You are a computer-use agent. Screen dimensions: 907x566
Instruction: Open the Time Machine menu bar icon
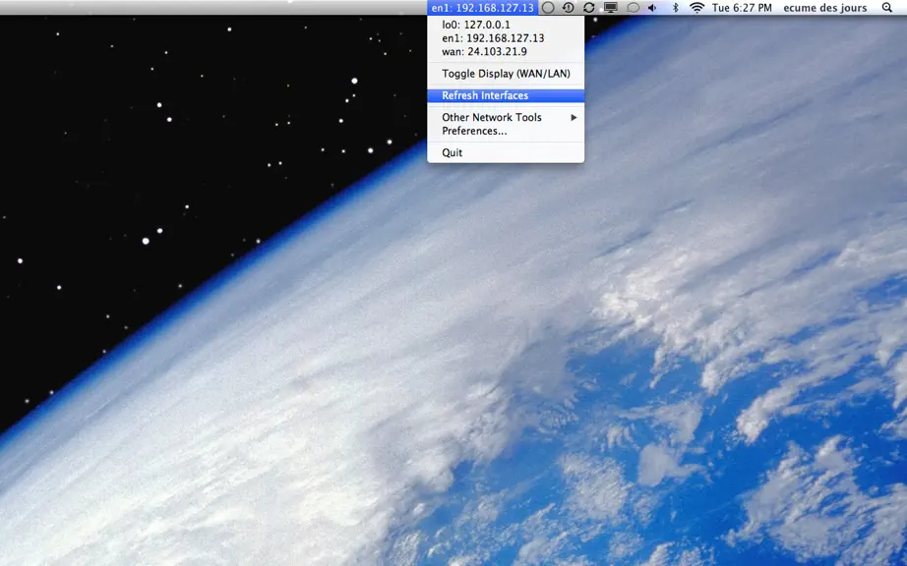(x=568, y=8)
